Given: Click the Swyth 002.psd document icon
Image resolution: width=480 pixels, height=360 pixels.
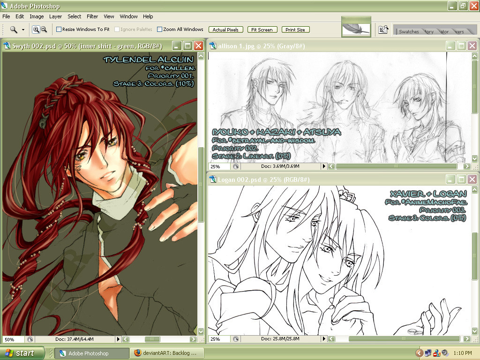Looking at the screenshot, I should tap(7, 46).
